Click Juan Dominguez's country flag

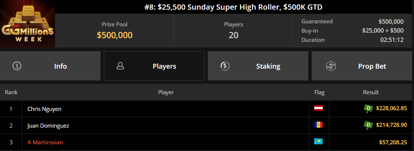pyautogui.click(x=318, y=125)
